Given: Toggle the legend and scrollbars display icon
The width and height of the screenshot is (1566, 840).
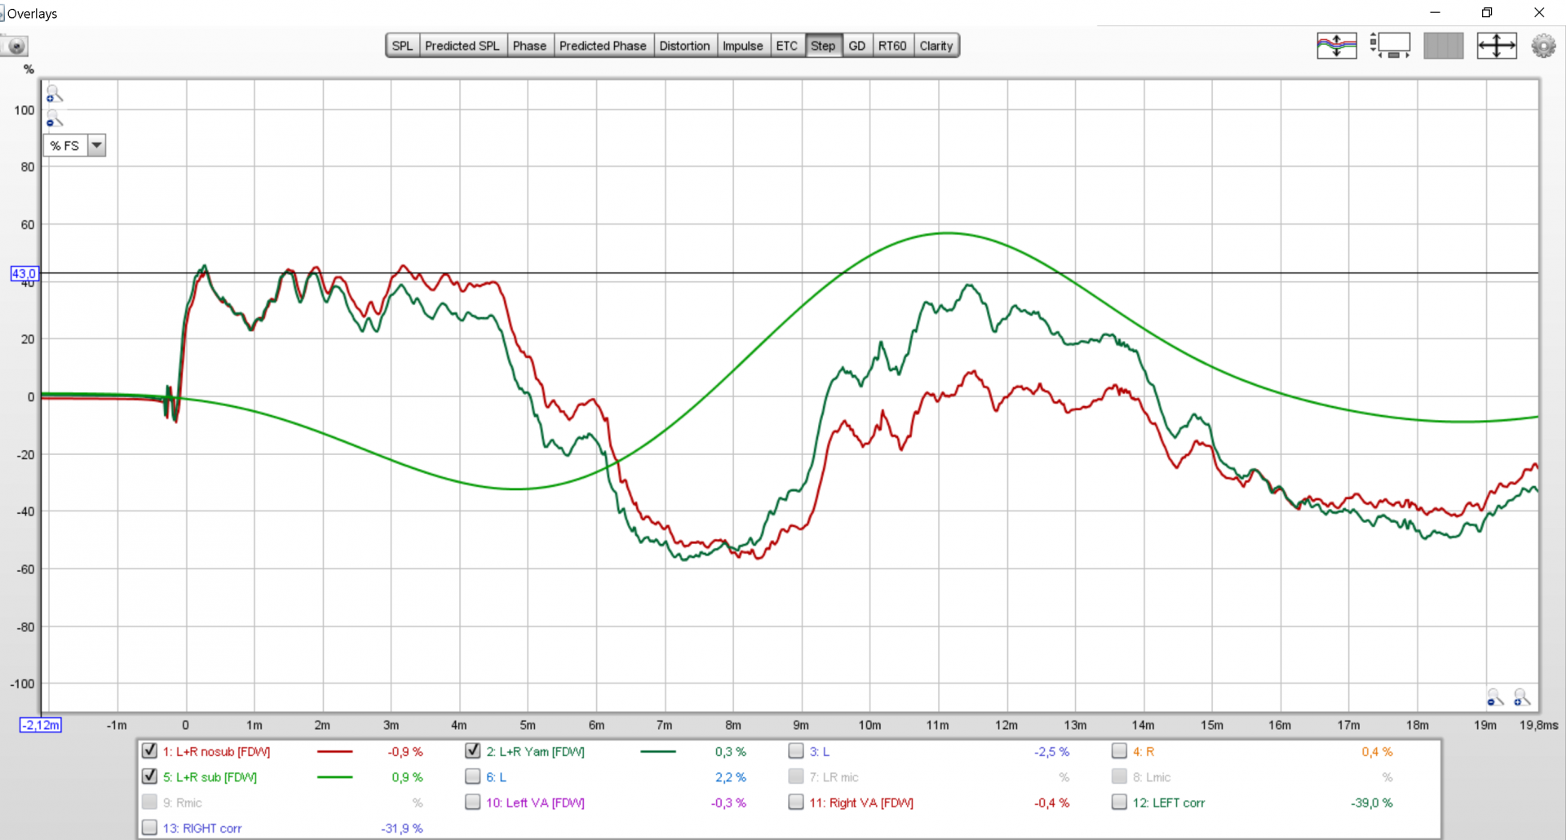Looking at the screenshot, I should 1390,46.
